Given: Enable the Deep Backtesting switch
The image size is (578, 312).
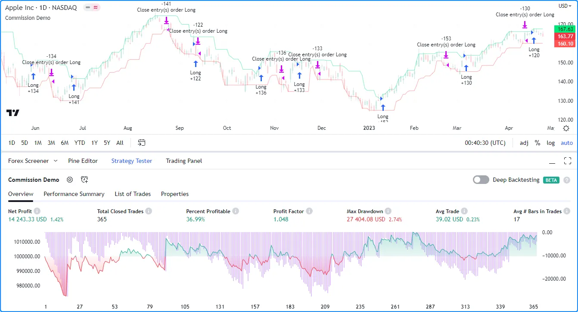Looking at the screenshot, I should point(481,180).
